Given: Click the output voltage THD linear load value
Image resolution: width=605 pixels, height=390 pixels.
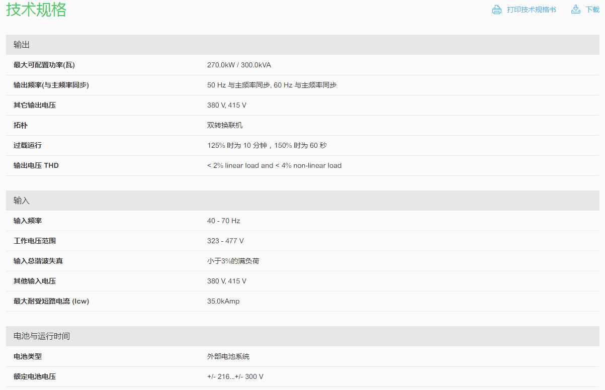Looking at the screenshot, I should tap(274, 165).
